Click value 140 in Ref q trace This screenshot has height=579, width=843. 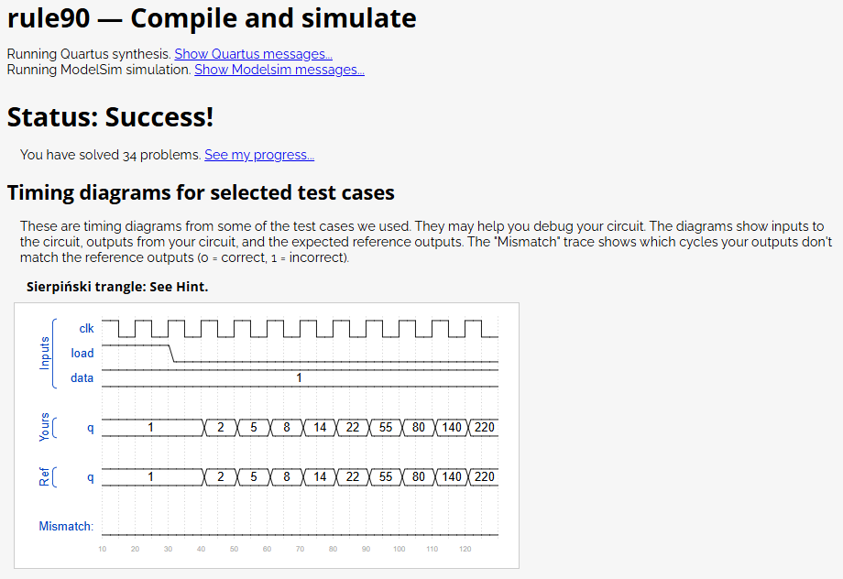point(452,477)
